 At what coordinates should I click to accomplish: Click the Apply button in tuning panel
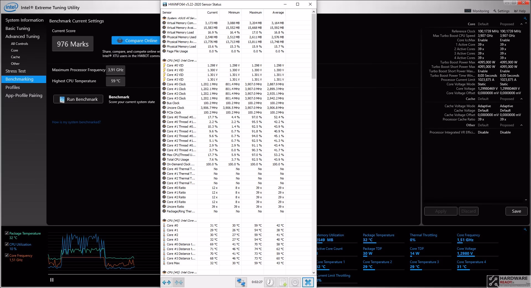point(441,211)
